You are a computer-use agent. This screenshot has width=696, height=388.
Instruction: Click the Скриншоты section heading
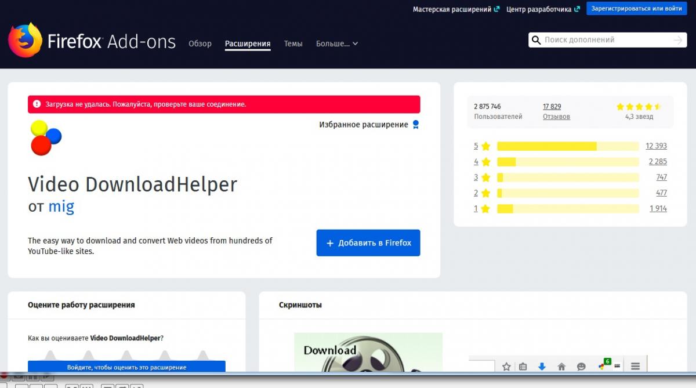click(x=300, y=304)
